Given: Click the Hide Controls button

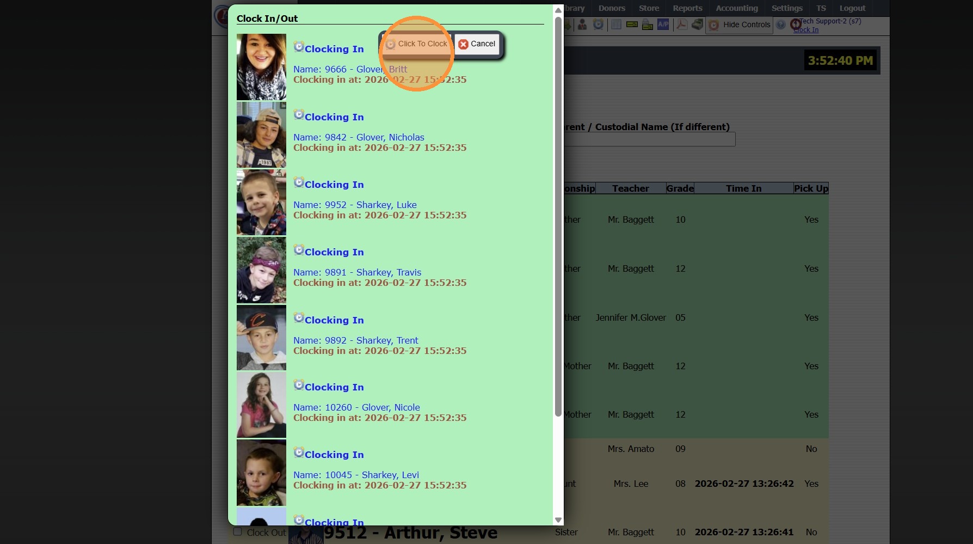Looking at the screenshot, I should click(740, 25).
